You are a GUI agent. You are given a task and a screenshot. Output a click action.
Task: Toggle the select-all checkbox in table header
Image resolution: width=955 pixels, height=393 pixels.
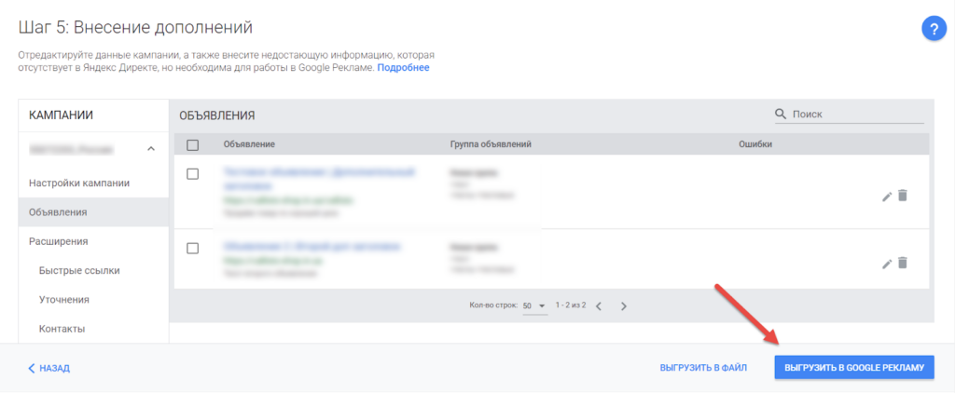pos(193,144)
